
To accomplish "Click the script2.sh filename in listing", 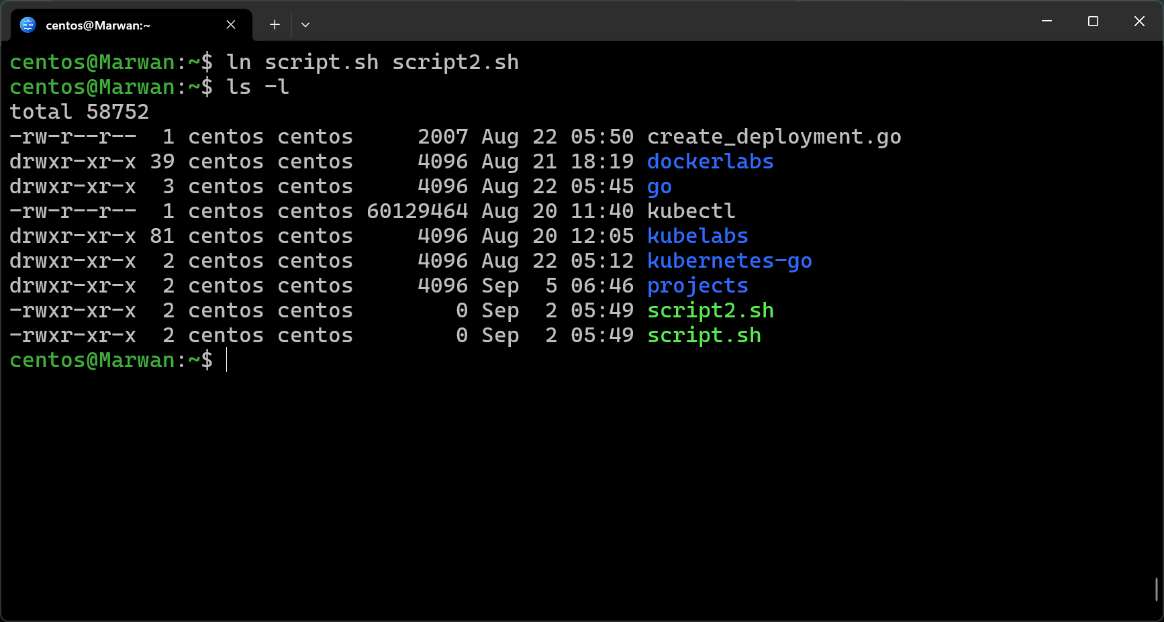I will [710, 311].
